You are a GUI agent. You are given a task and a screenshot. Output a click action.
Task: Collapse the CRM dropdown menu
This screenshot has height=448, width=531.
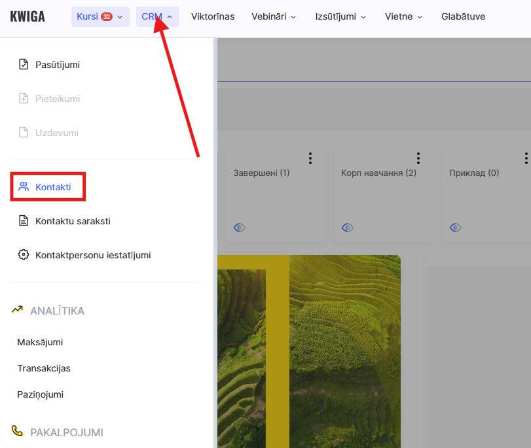157,16
